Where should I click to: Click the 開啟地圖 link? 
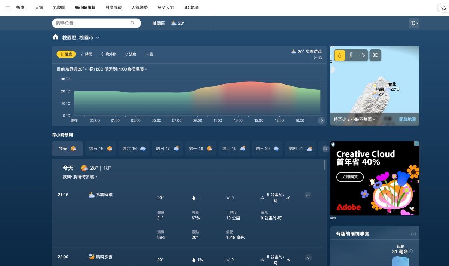pos(407,120)
